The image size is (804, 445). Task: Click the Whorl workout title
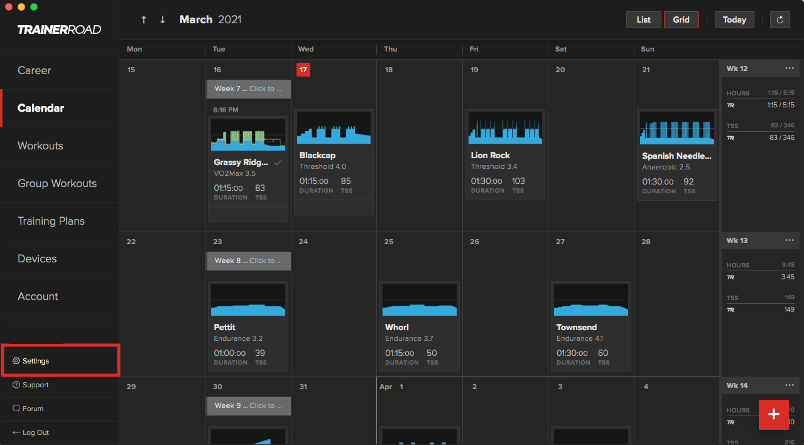pos(397,327)
